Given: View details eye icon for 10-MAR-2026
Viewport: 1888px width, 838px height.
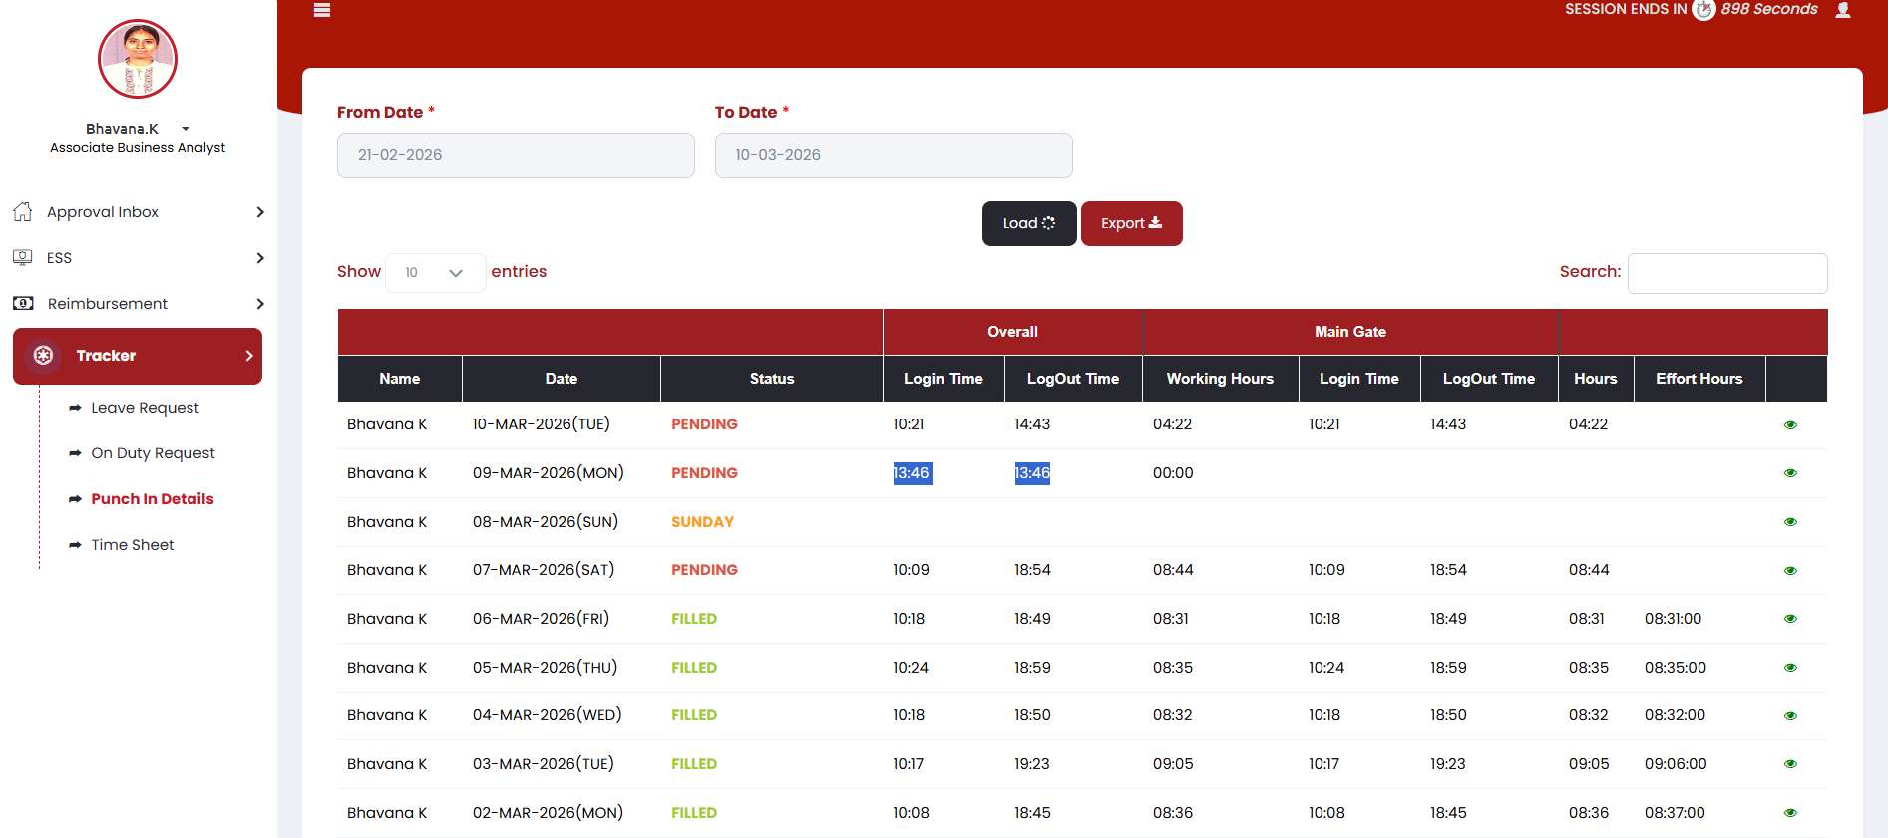Looking at the screenshot, I should click(x=1790, y=425).
